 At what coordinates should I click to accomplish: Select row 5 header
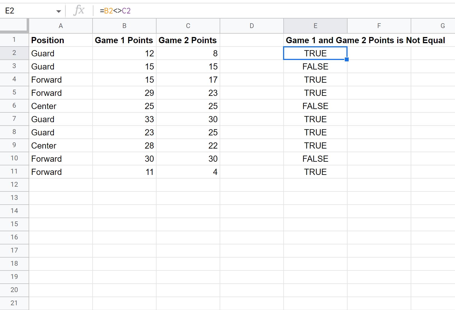coord(14,92)
